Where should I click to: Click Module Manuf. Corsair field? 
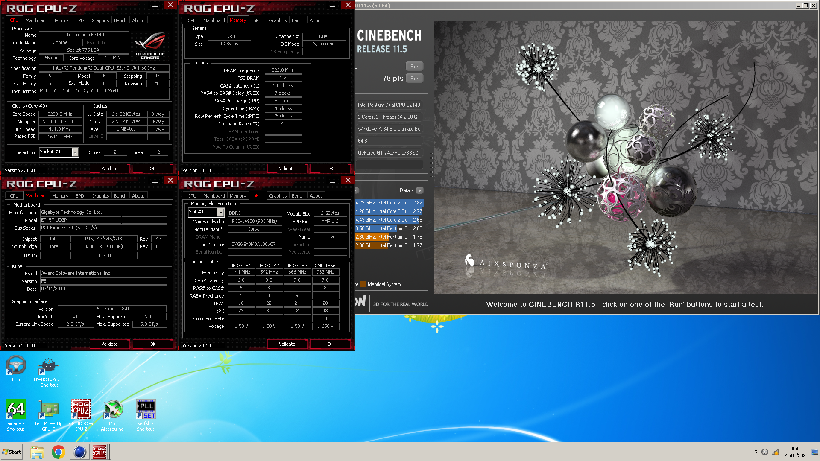point(255,229)
